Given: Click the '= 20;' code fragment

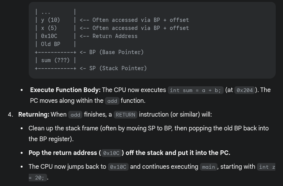Looking at the screenshot, I should (38, 178).
